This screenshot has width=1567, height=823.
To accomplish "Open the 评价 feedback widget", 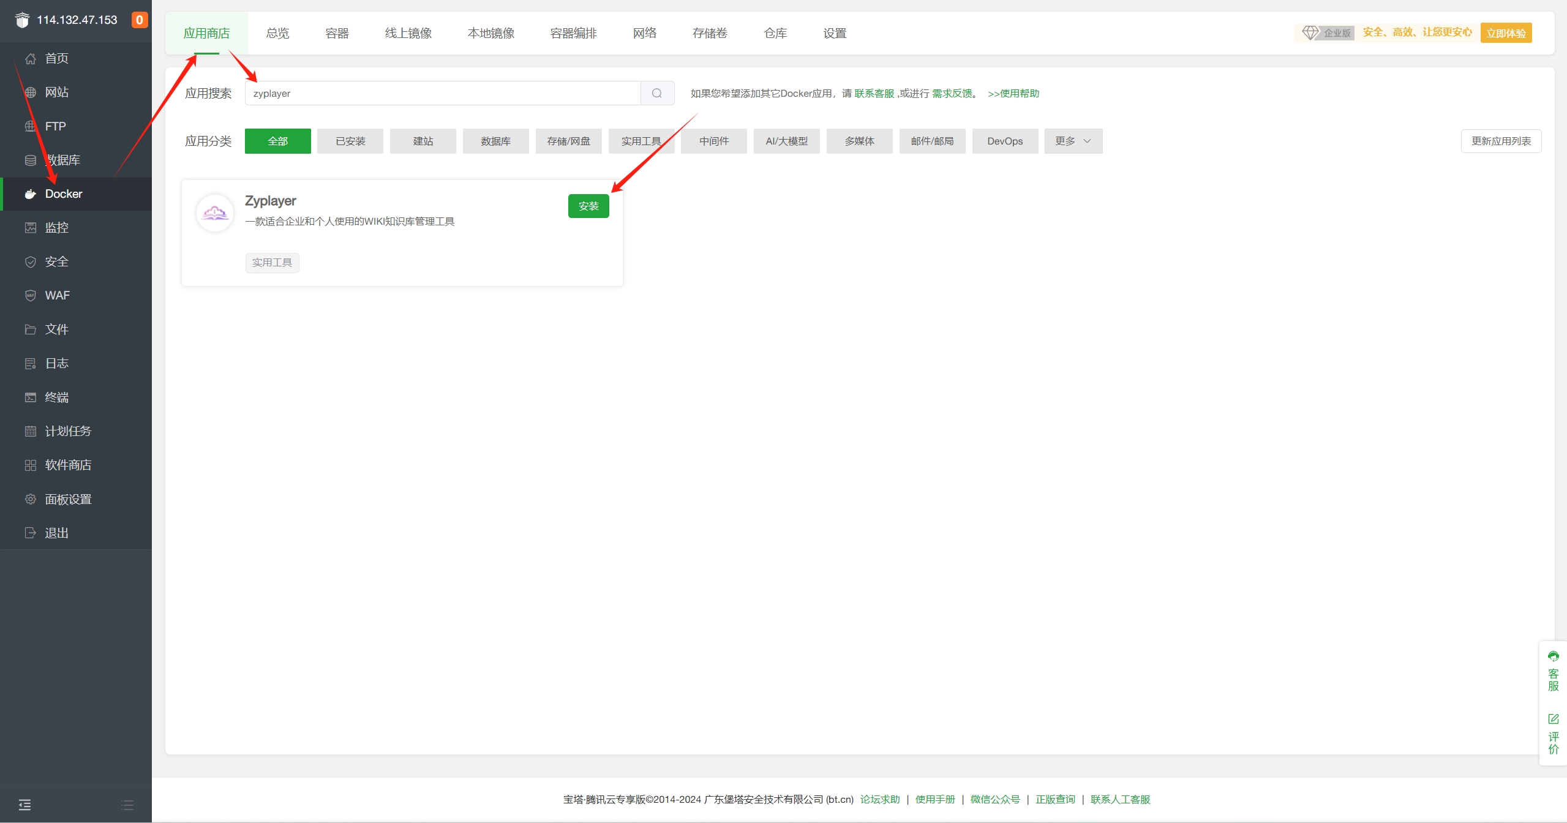I will [x=1554, y=734].
